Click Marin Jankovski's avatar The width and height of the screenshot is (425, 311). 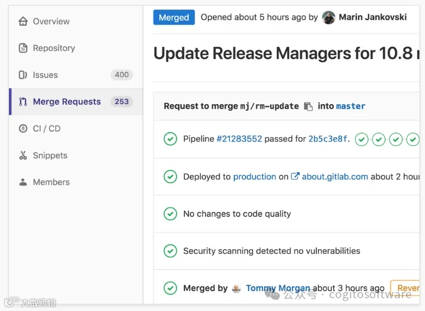328,17
